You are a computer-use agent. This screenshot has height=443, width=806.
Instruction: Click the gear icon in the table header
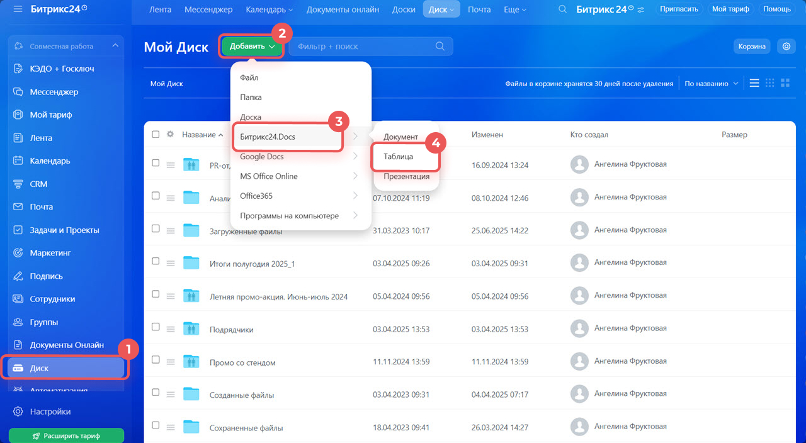click(170, 134)
